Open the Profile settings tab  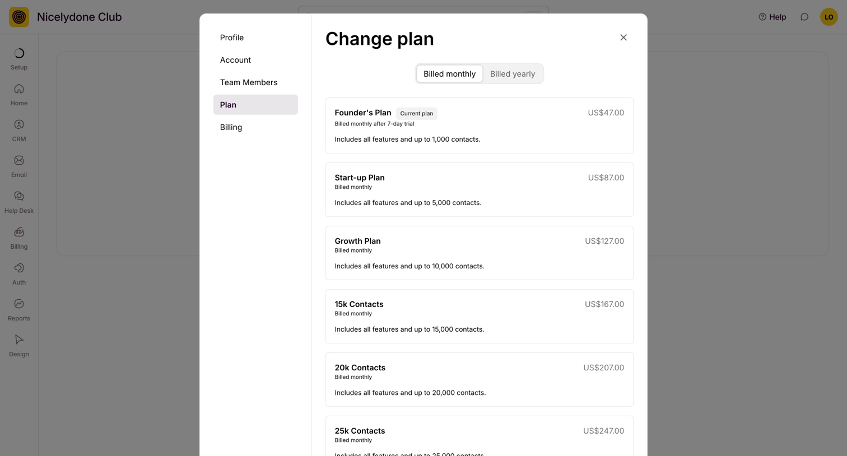(255, 38)
